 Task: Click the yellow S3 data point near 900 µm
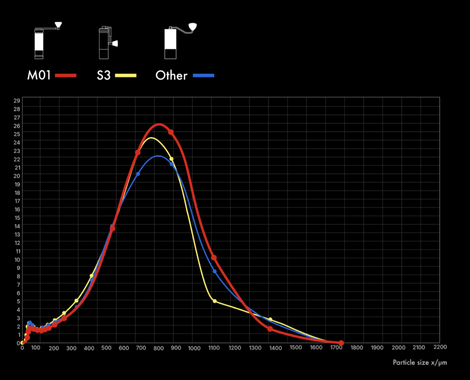[x=171, y=159]
